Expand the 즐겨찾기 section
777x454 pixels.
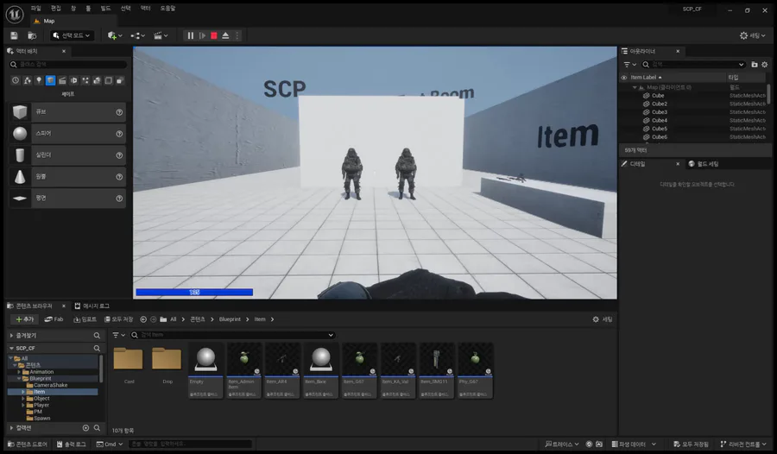tap(11, 336)
